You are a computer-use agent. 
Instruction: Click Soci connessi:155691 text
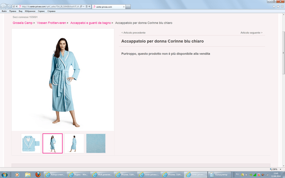point(25,17)
